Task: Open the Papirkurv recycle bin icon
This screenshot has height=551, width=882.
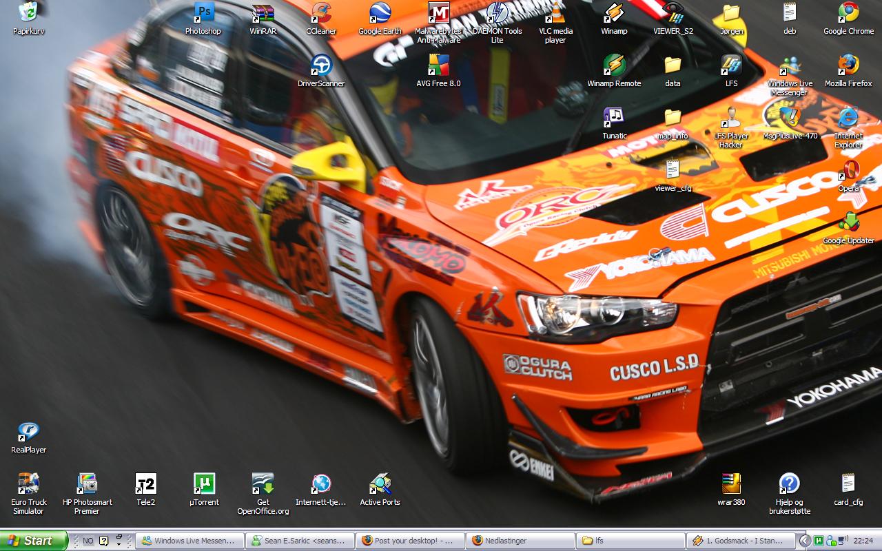Action: [x=28, y=19]
